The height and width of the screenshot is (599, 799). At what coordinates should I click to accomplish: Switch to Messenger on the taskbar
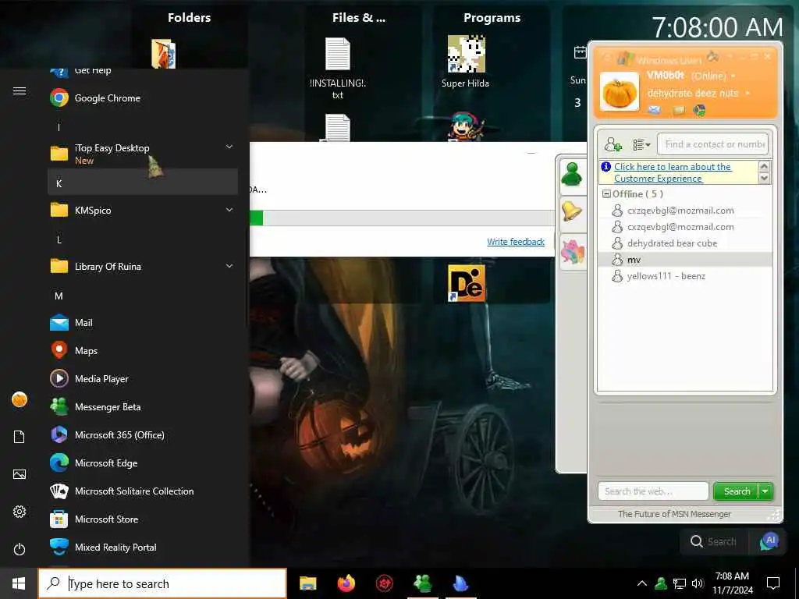coord(422,583)
